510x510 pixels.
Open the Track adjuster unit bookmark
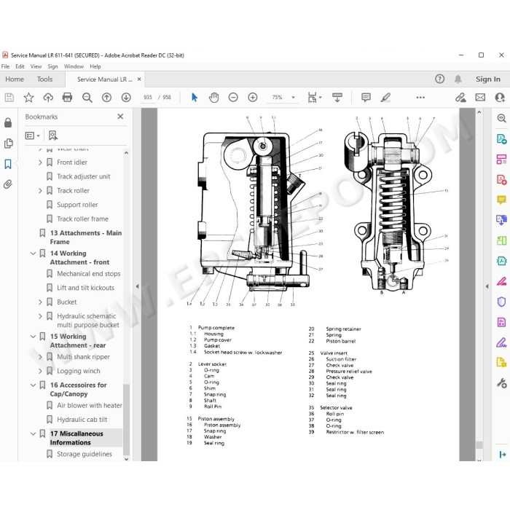click(84, 176)
